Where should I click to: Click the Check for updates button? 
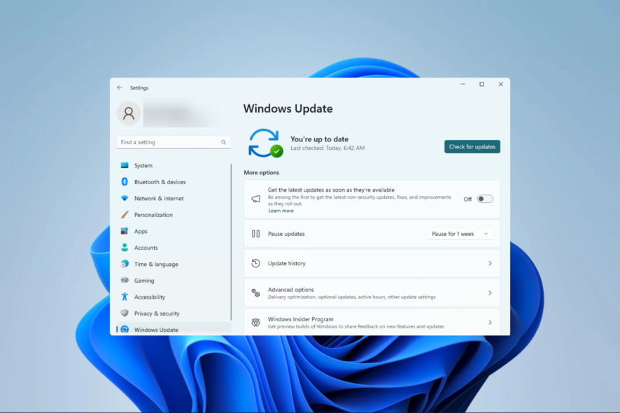coord(472,147)
